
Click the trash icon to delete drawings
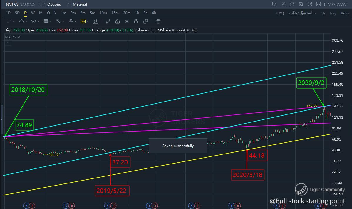pos(158,21)
